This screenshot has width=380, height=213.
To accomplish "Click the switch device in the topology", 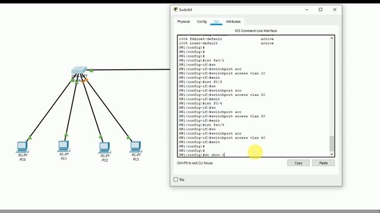I will point(79,70).
